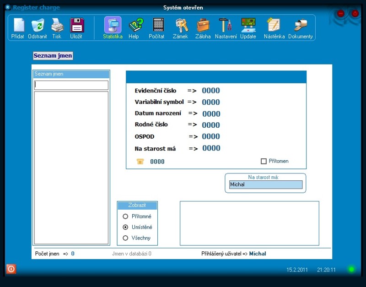Click the empty names list box

tap(71, 168)
